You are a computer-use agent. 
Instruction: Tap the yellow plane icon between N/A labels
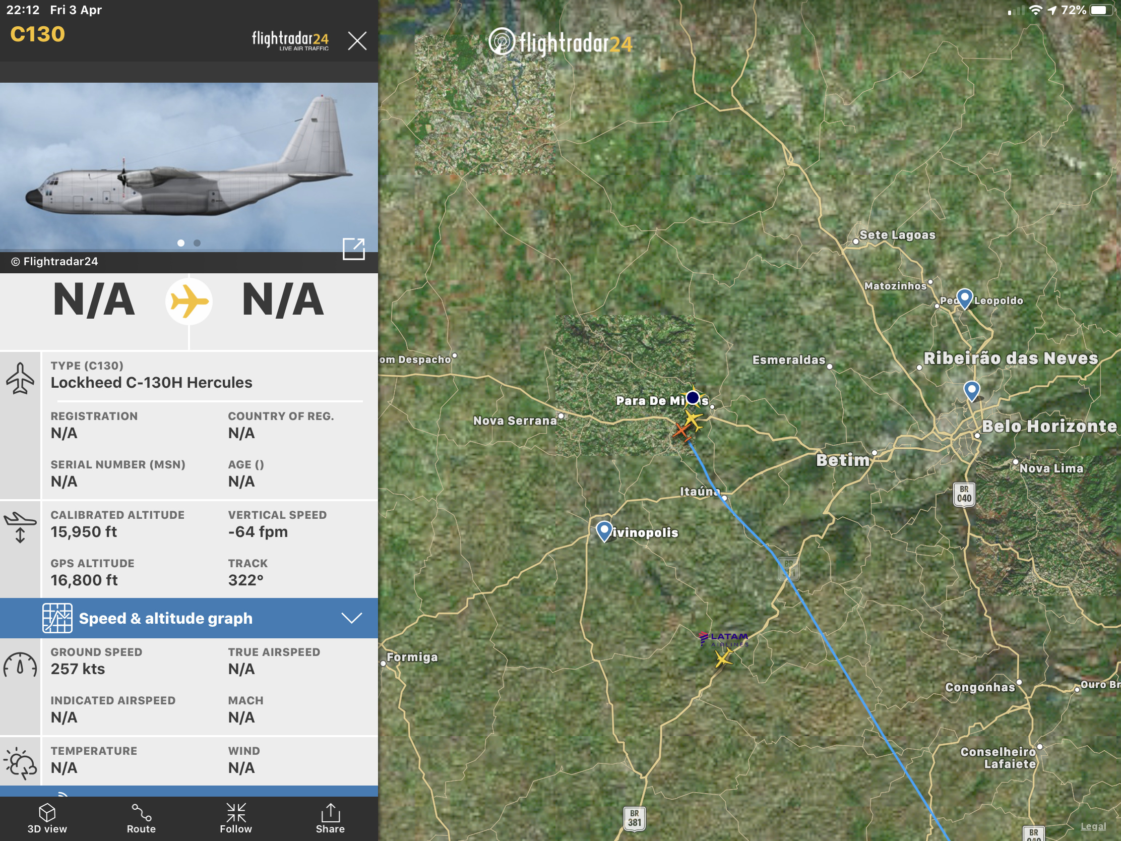point(189,301)
